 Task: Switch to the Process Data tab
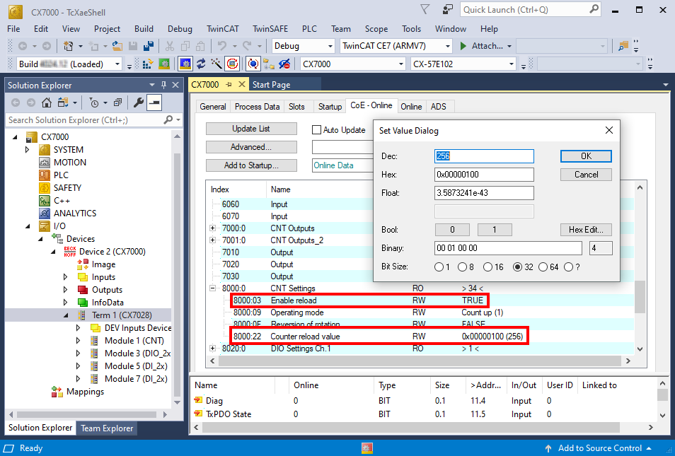coord(257,106)
